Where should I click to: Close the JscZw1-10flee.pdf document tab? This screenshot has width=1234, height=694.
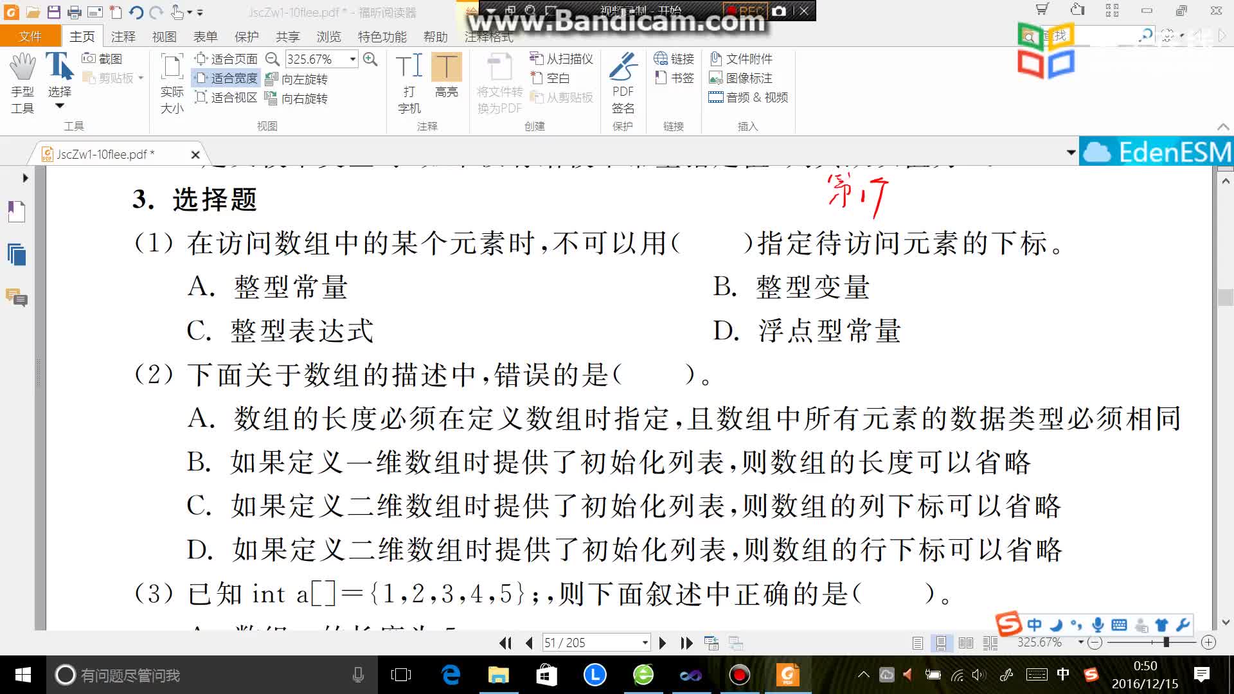195,154
